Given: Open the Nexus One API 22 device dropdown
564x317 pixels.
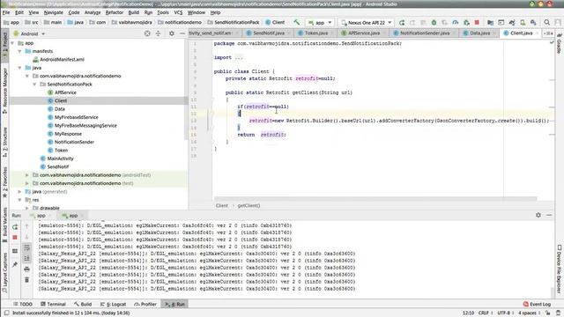Looking at the screenshot, I should click(367, 22).
